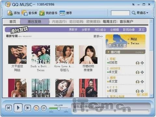Viewport: 156px width, 117px height.
Task: Add chart song 4 with plus icon
Action: (142, 91)
